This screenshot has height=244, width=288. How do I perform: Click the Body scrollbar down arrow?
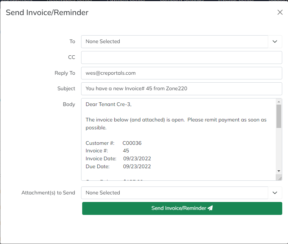tap(279, 171)
